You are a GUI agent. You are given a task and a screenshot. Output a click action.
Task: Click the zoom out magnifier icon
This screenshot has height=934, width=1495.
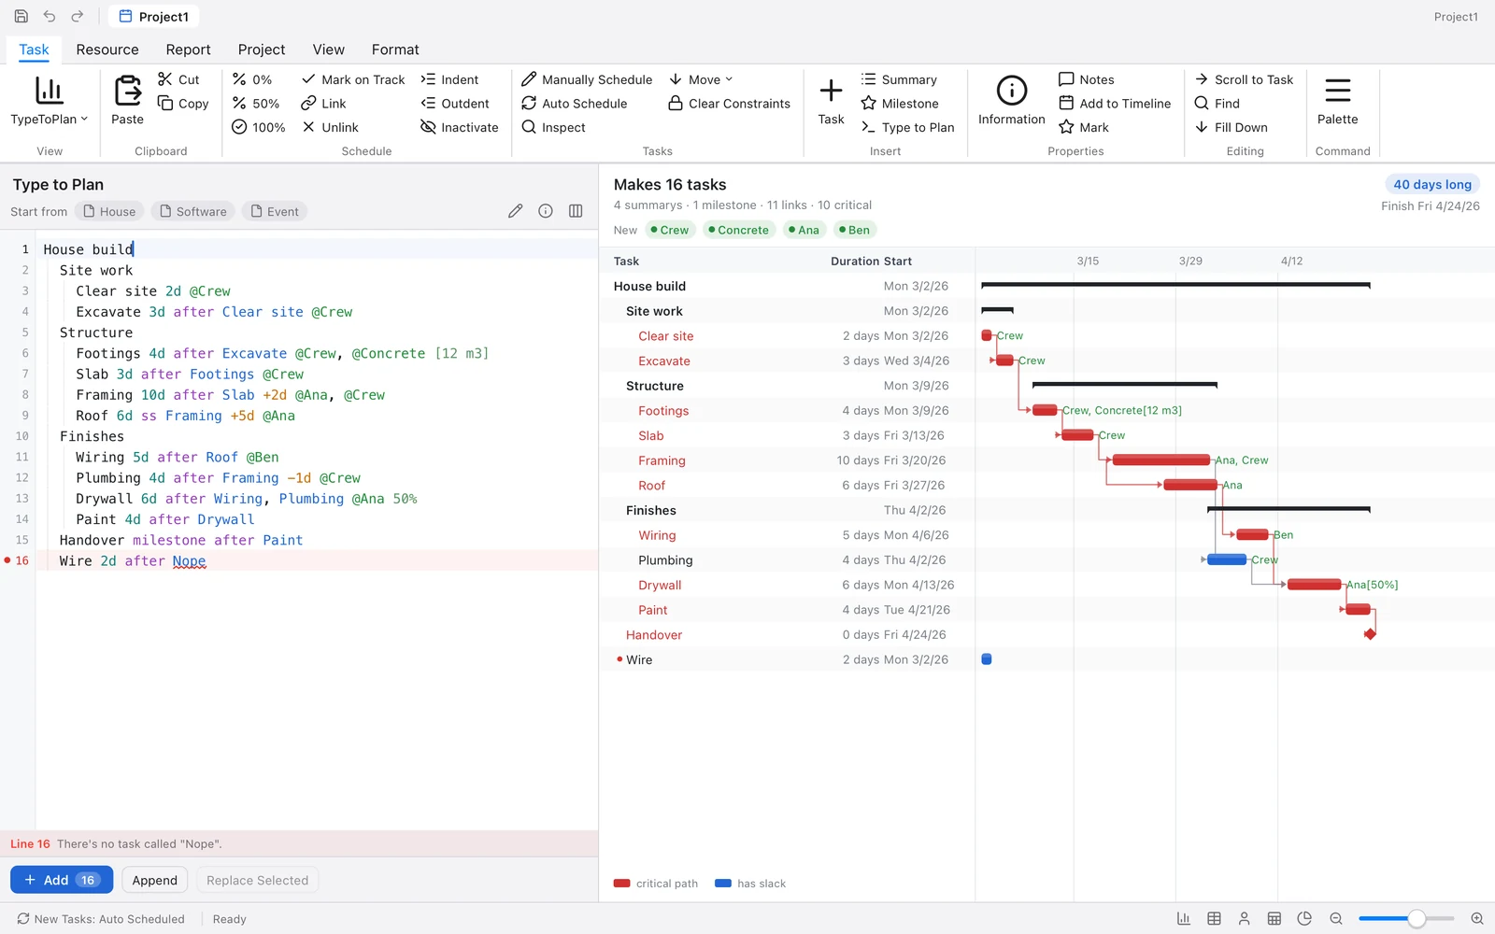[1336, 919]
